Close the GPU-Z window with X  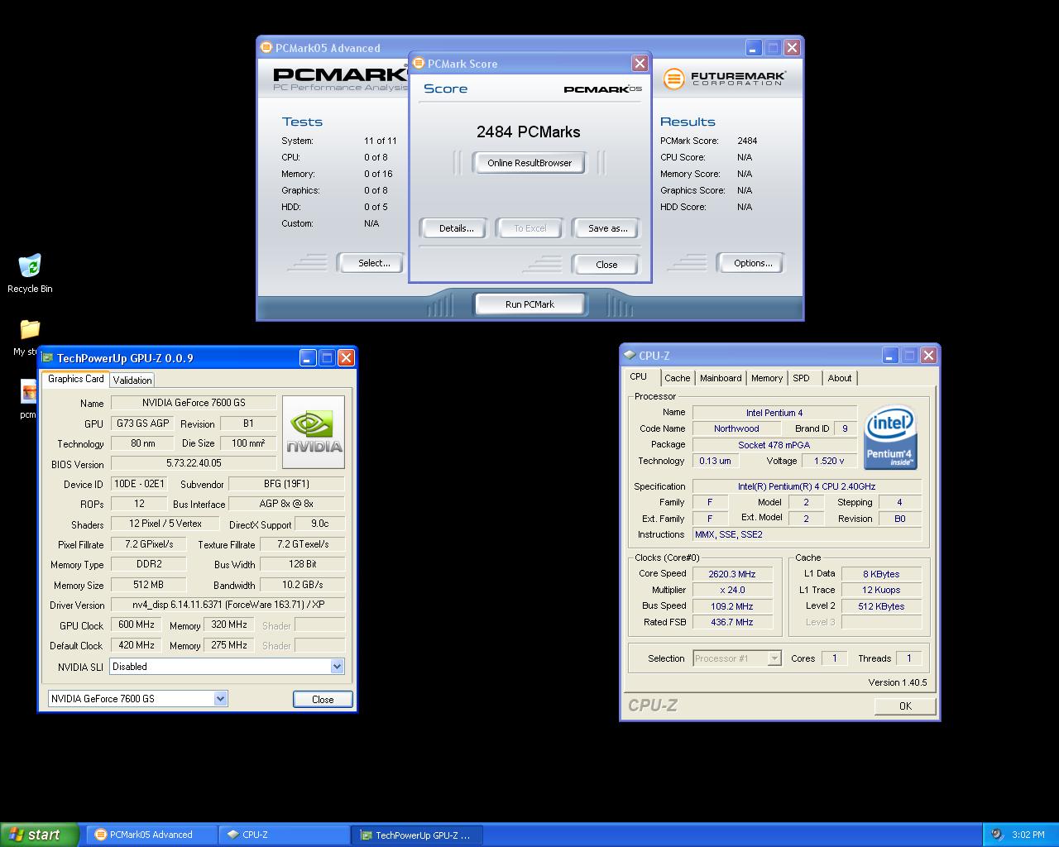pos(346,357)
